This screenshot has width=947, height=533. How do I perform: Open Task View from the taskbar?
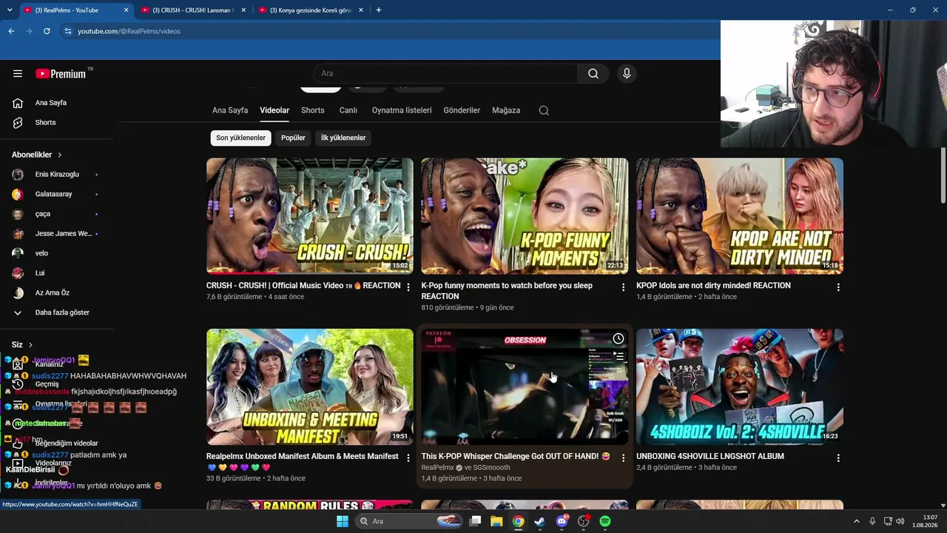tap(475, 521)
